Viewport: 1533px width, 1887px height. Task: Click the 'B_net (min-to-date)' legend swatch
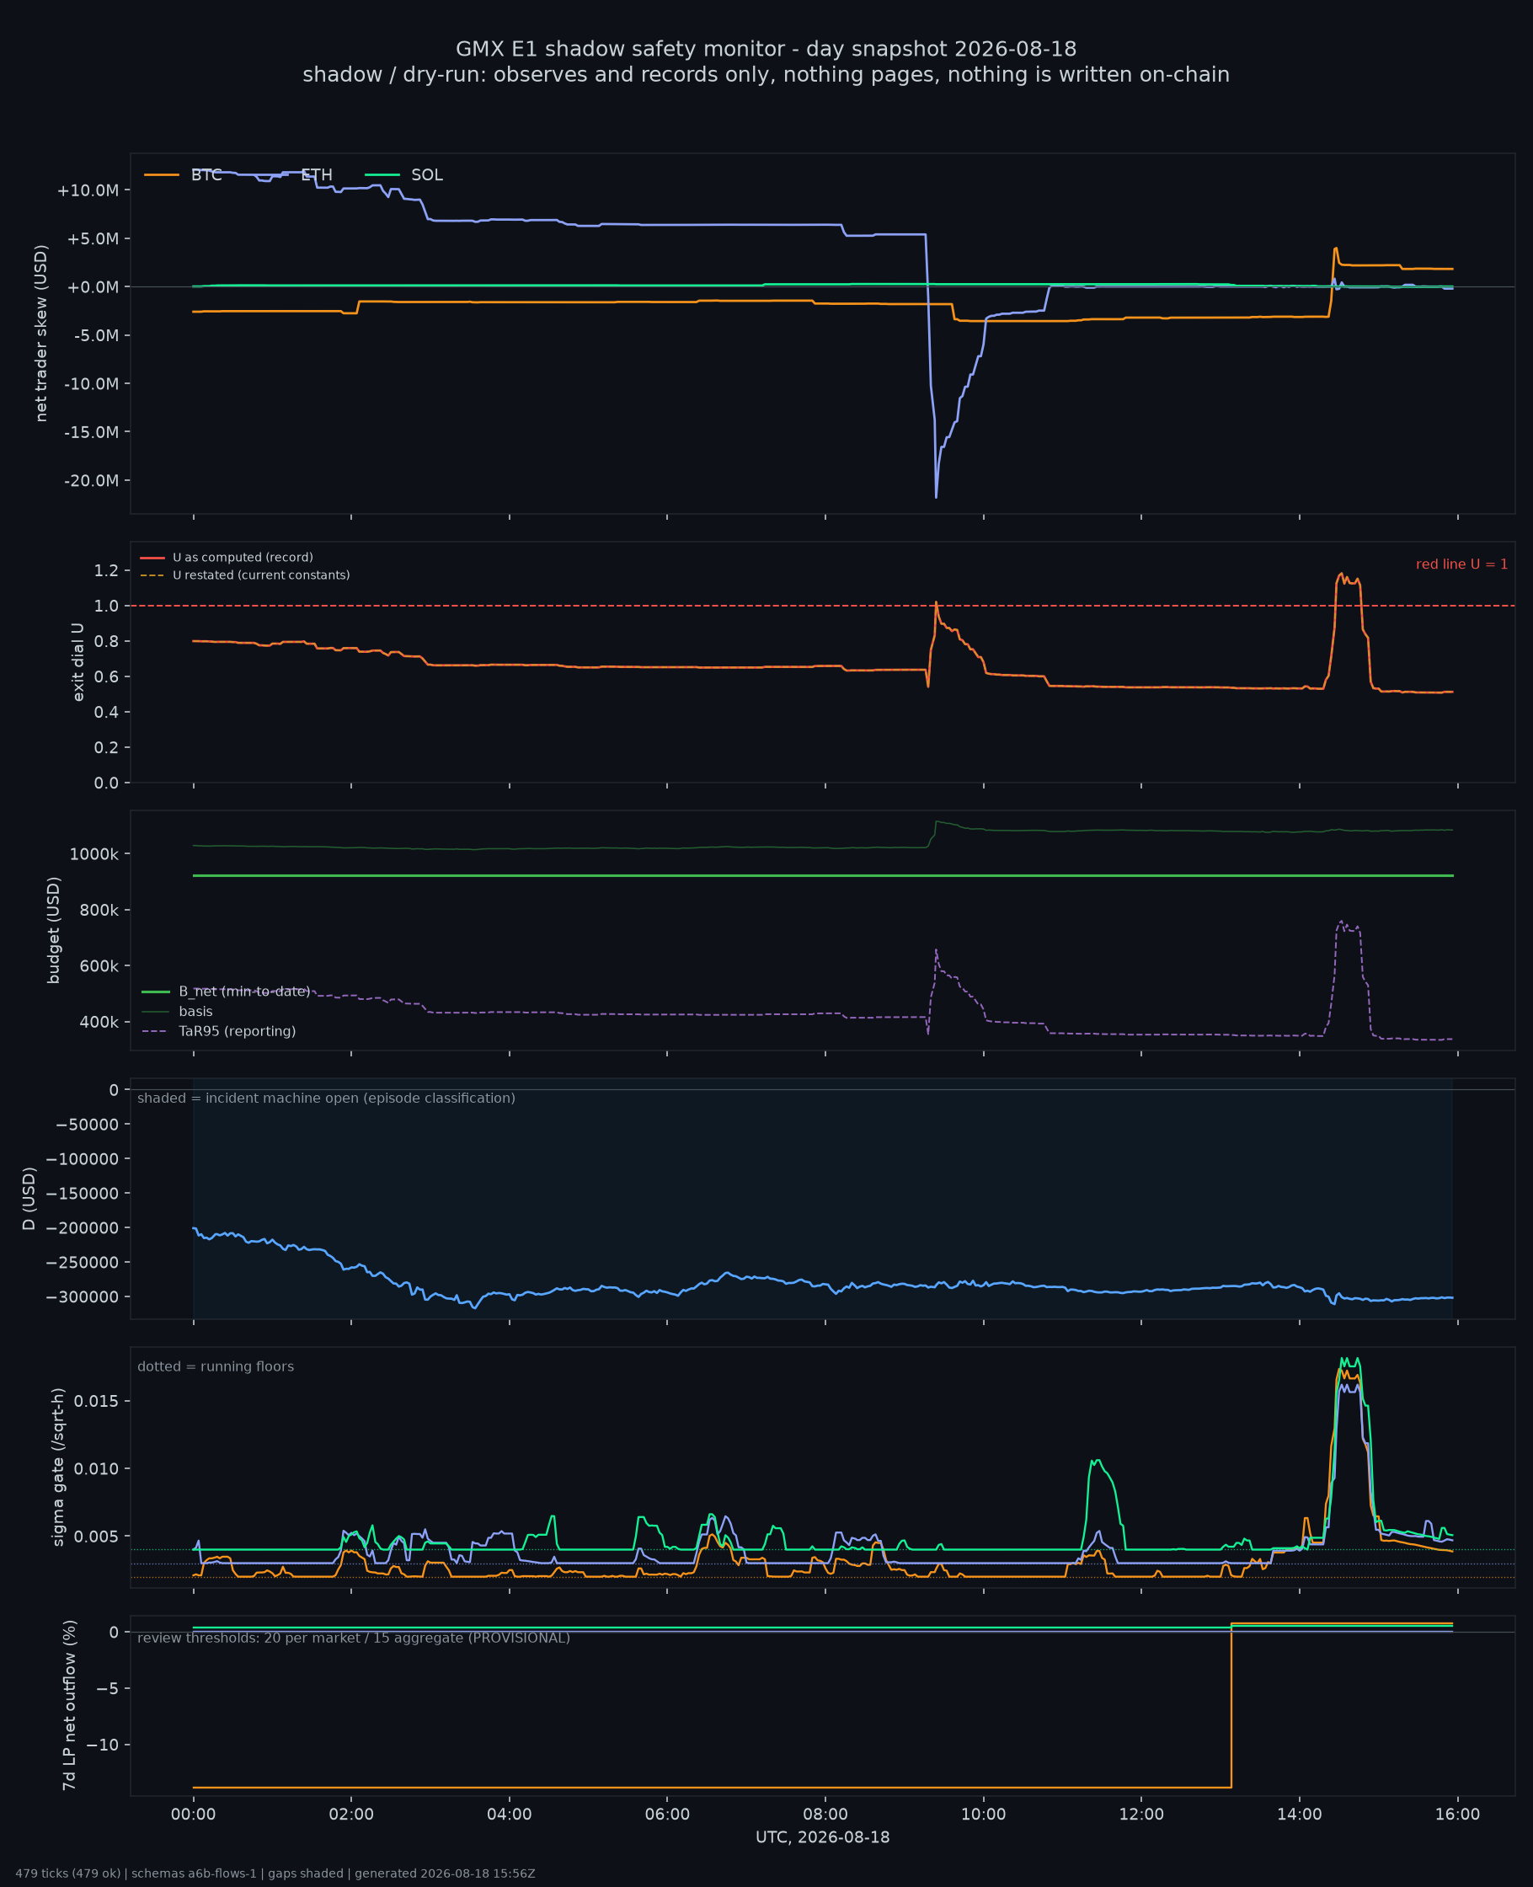tap(156, 992)
